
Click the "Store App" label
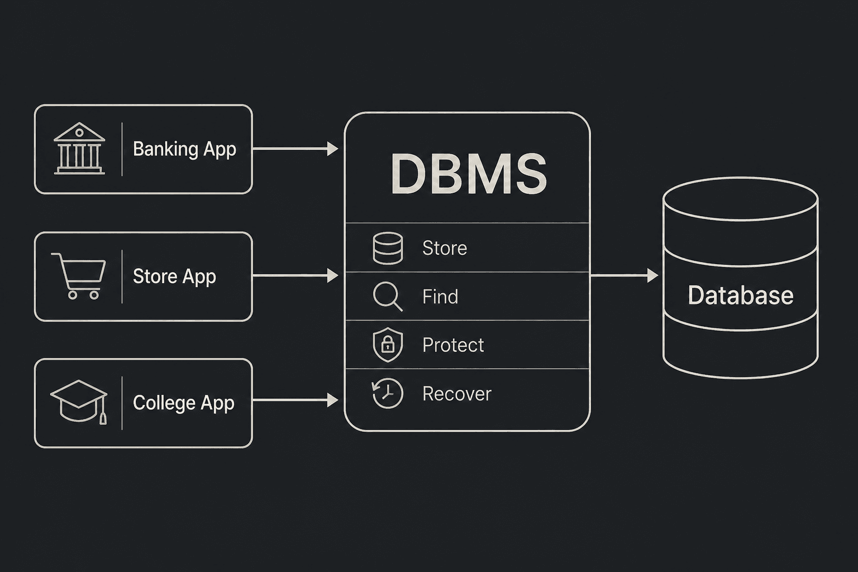(174, 277)
